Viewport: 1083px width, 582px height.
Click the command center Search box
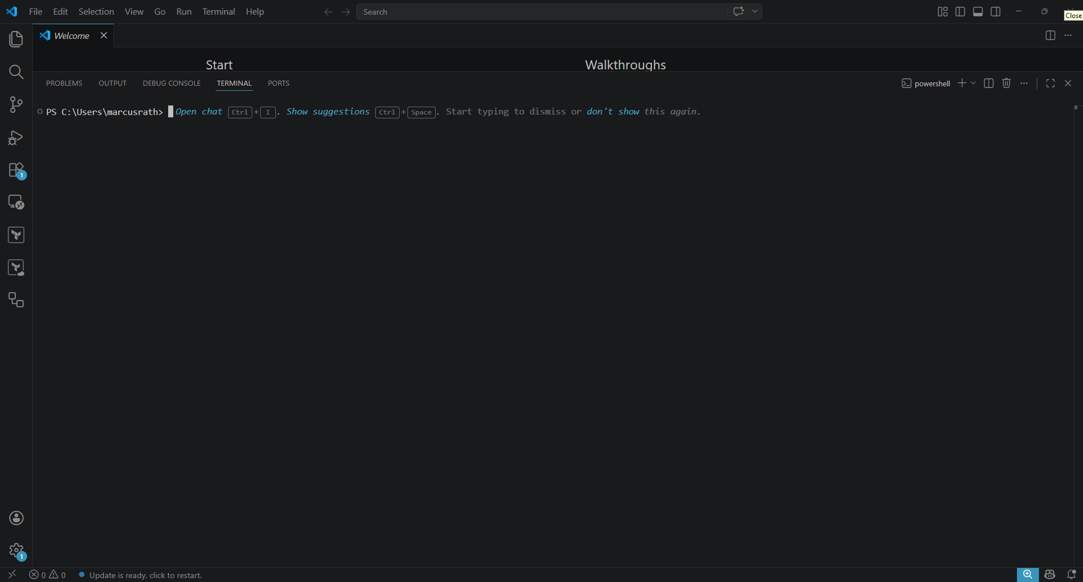coord(559,12)
